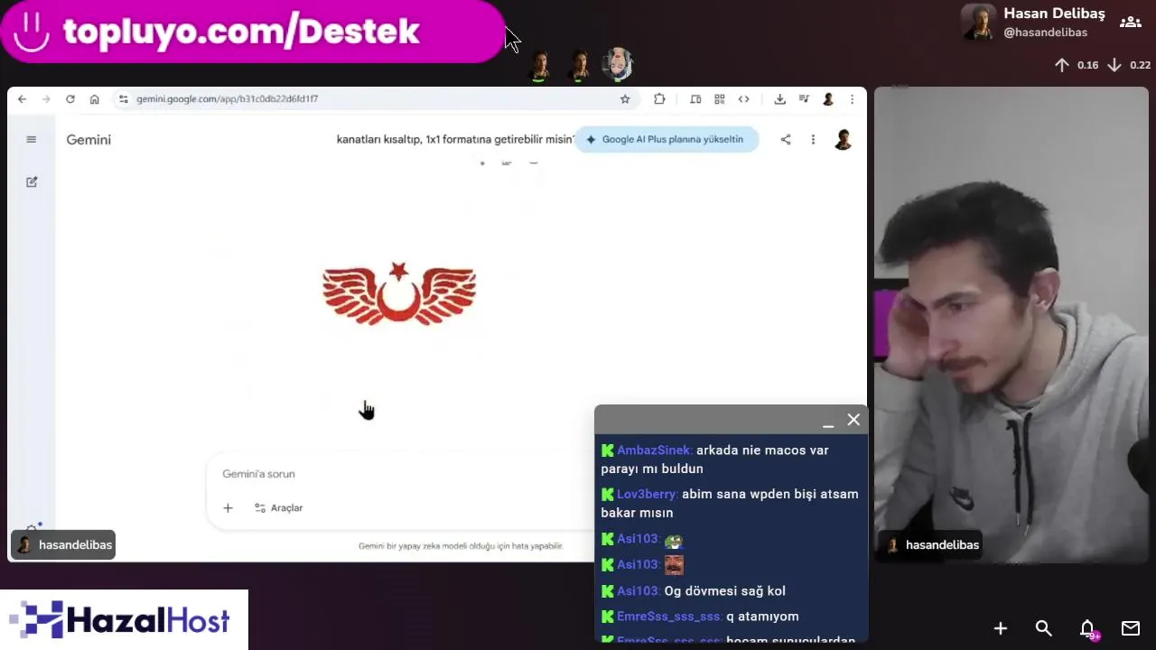Click 'Og dövmesi sağ kol' chat message
This screenshot has height=650, width=1156.
pos(725,590)
